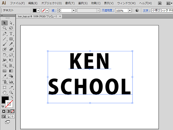
Task: Open the ウィンドウ(W) menu
Action: click(x=126, y=3)
